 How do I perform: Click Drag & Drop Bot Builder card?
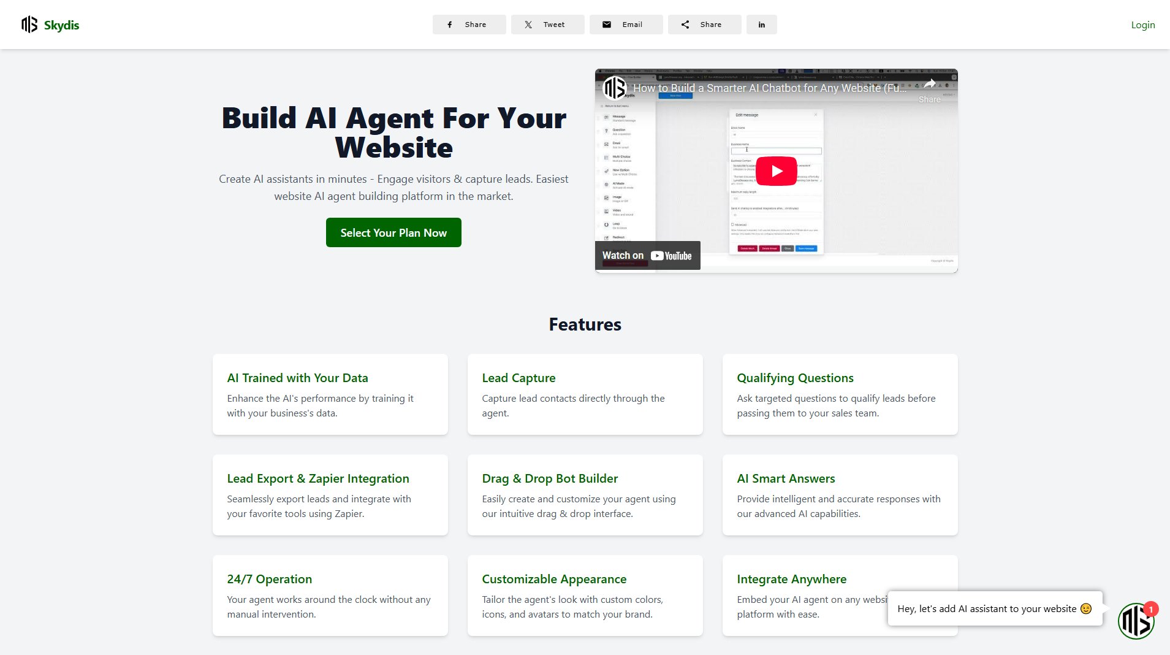(x=585, y=495)
